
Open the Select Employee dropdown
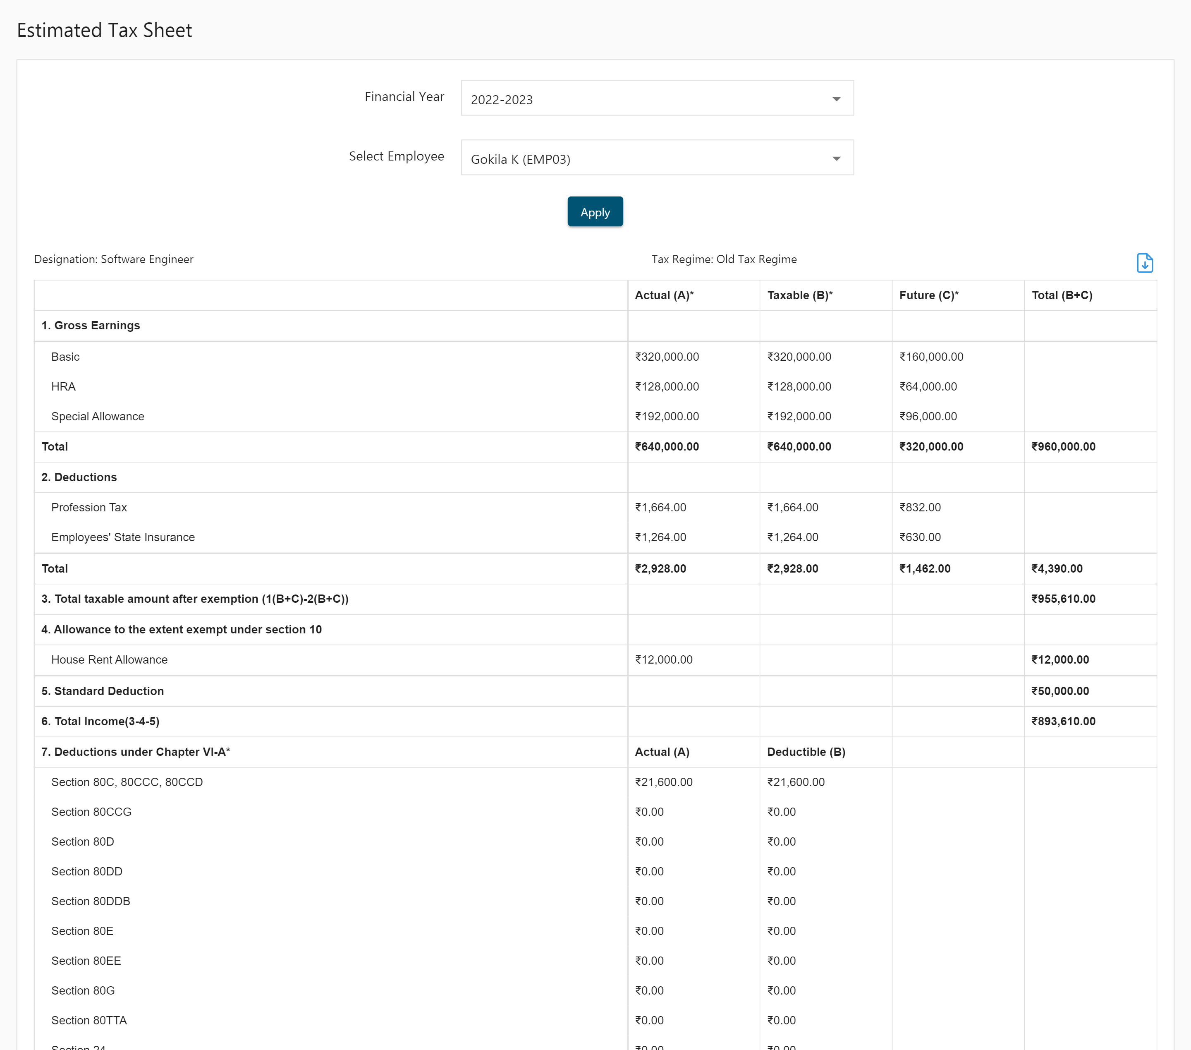point(657,157)
